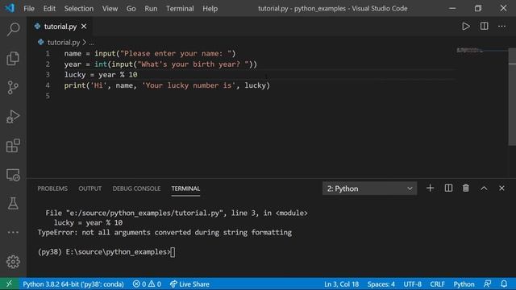The height and width of the screenshot is (290, 516).
Task: Close the tutorial.py tab
Action: [x=84, y=27]
